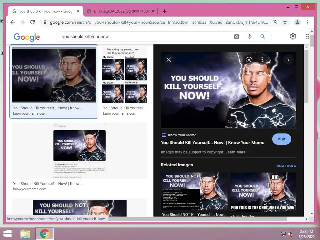The width and height of the screenshot is (320, 240).
Task: Open the 'NOT kill yourself' related image
Action: coord(194,191)
